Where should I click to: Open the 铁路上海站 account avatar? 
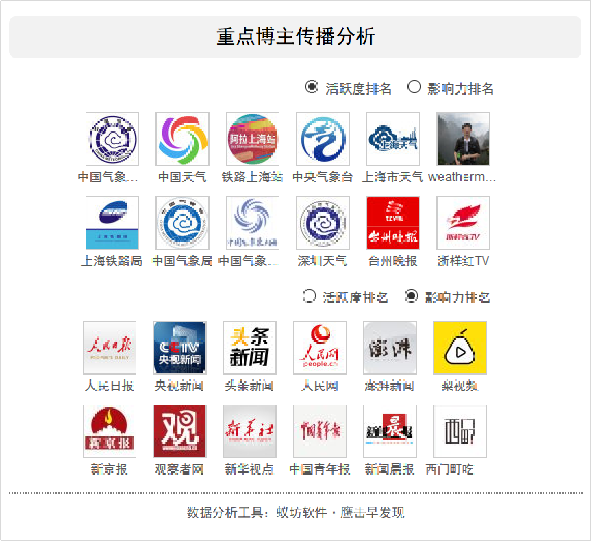(253, 139)
